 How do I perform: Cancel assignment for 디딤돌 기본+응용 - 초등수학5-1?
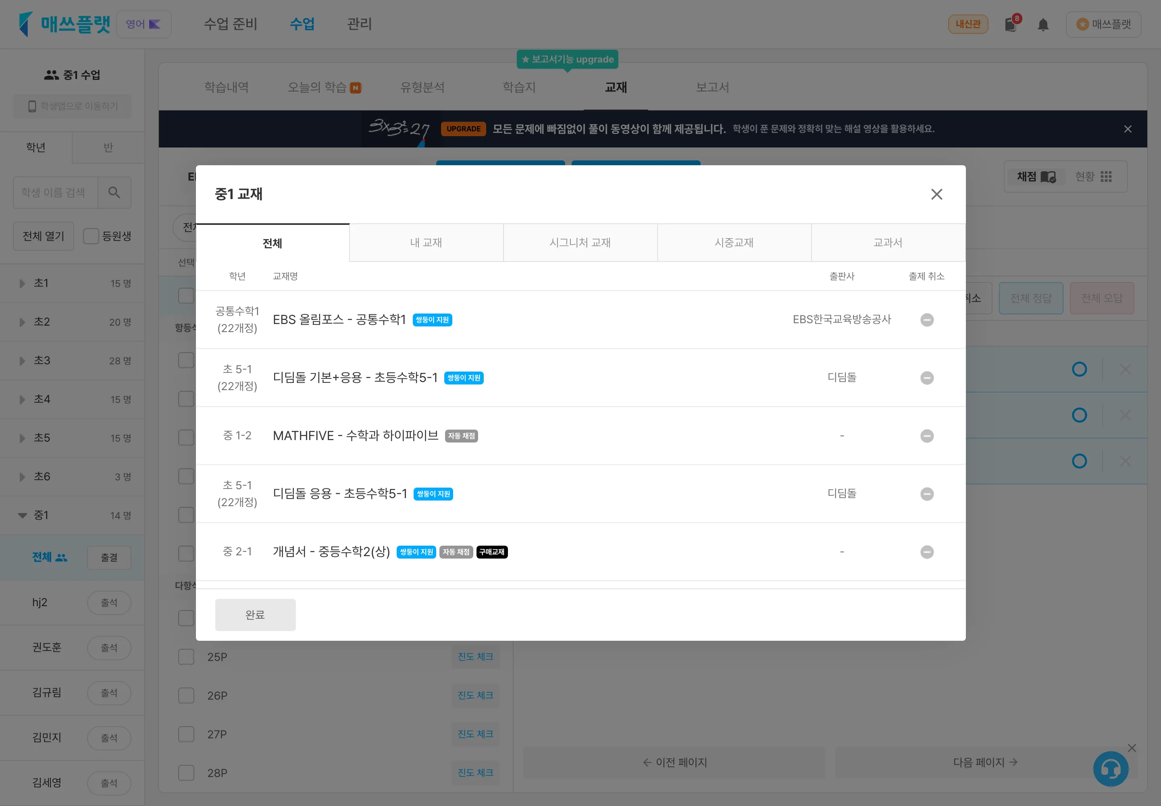926,378
